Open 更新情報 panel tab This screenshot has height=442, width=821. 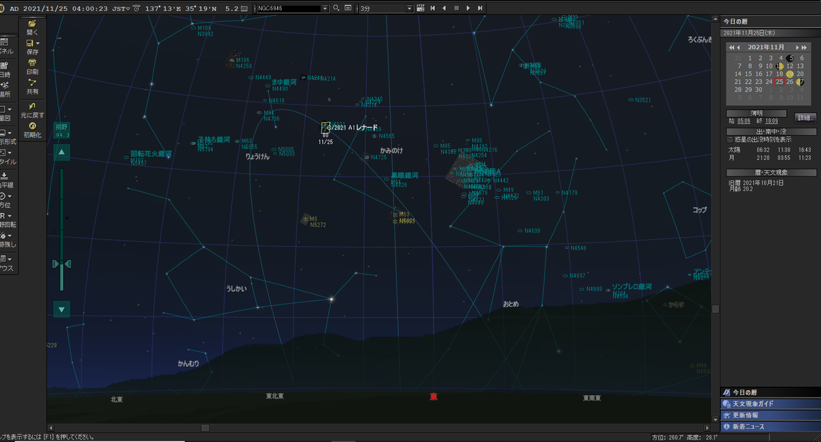(x=770, y=415)
